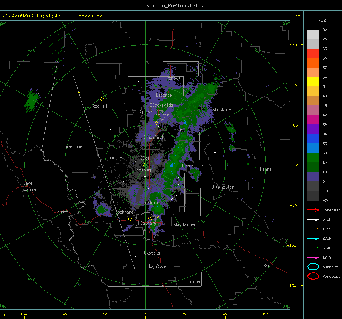This screenshot has height=319, width=342.
Task: Click the green radar echo northwest of Cochrane
Action: click(101, 209)
